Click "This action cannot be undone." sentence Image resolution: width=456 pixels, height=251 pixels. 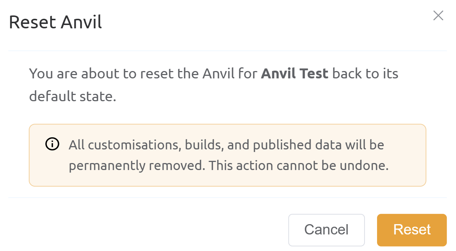pyautogui.click(x=298, y=166)
